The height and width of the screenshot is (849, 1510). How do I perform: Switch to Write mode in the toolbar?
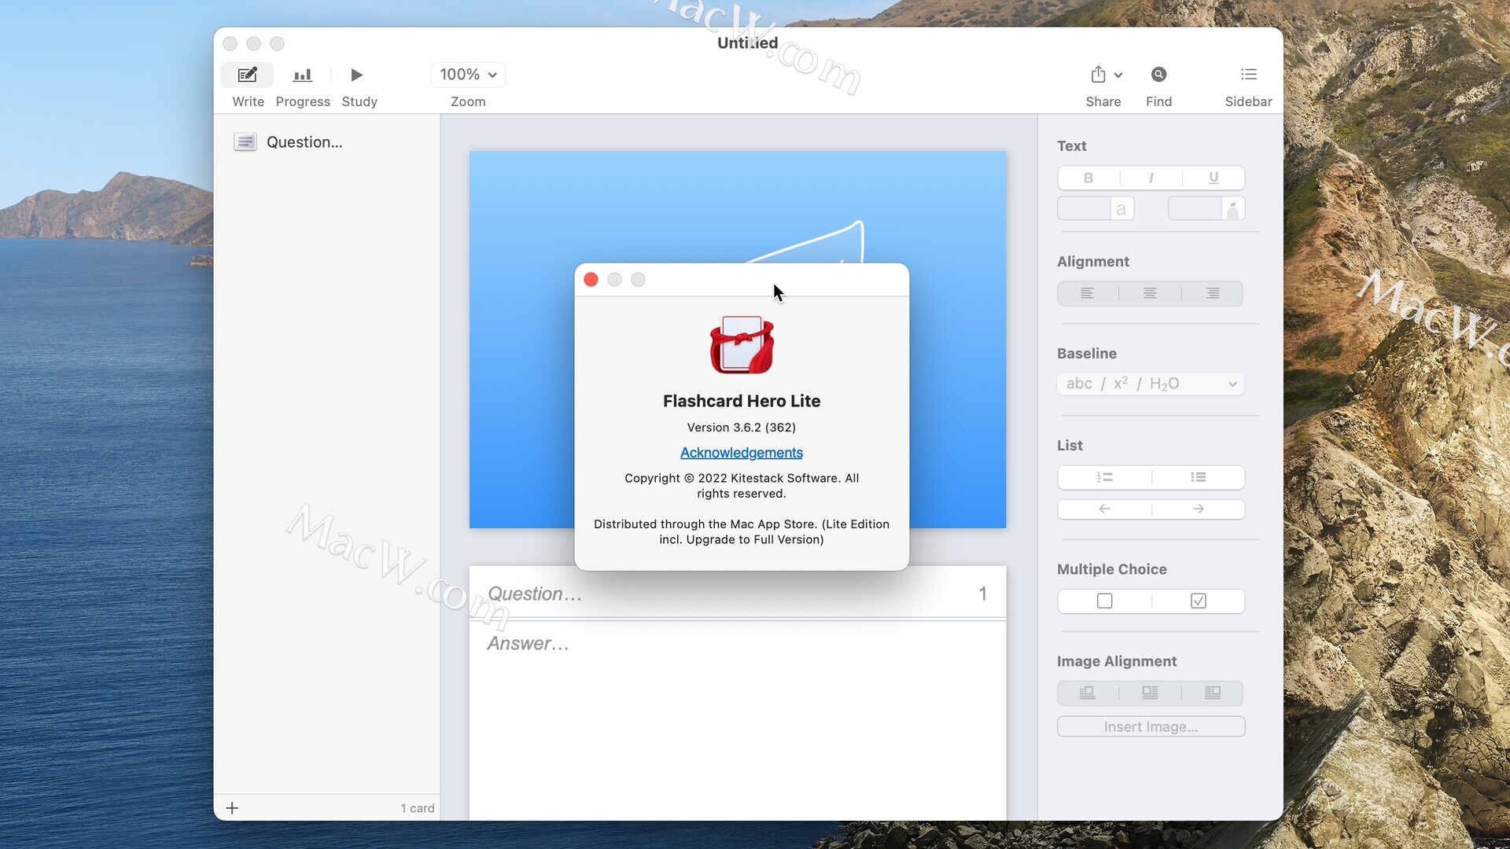pos(247,75)
